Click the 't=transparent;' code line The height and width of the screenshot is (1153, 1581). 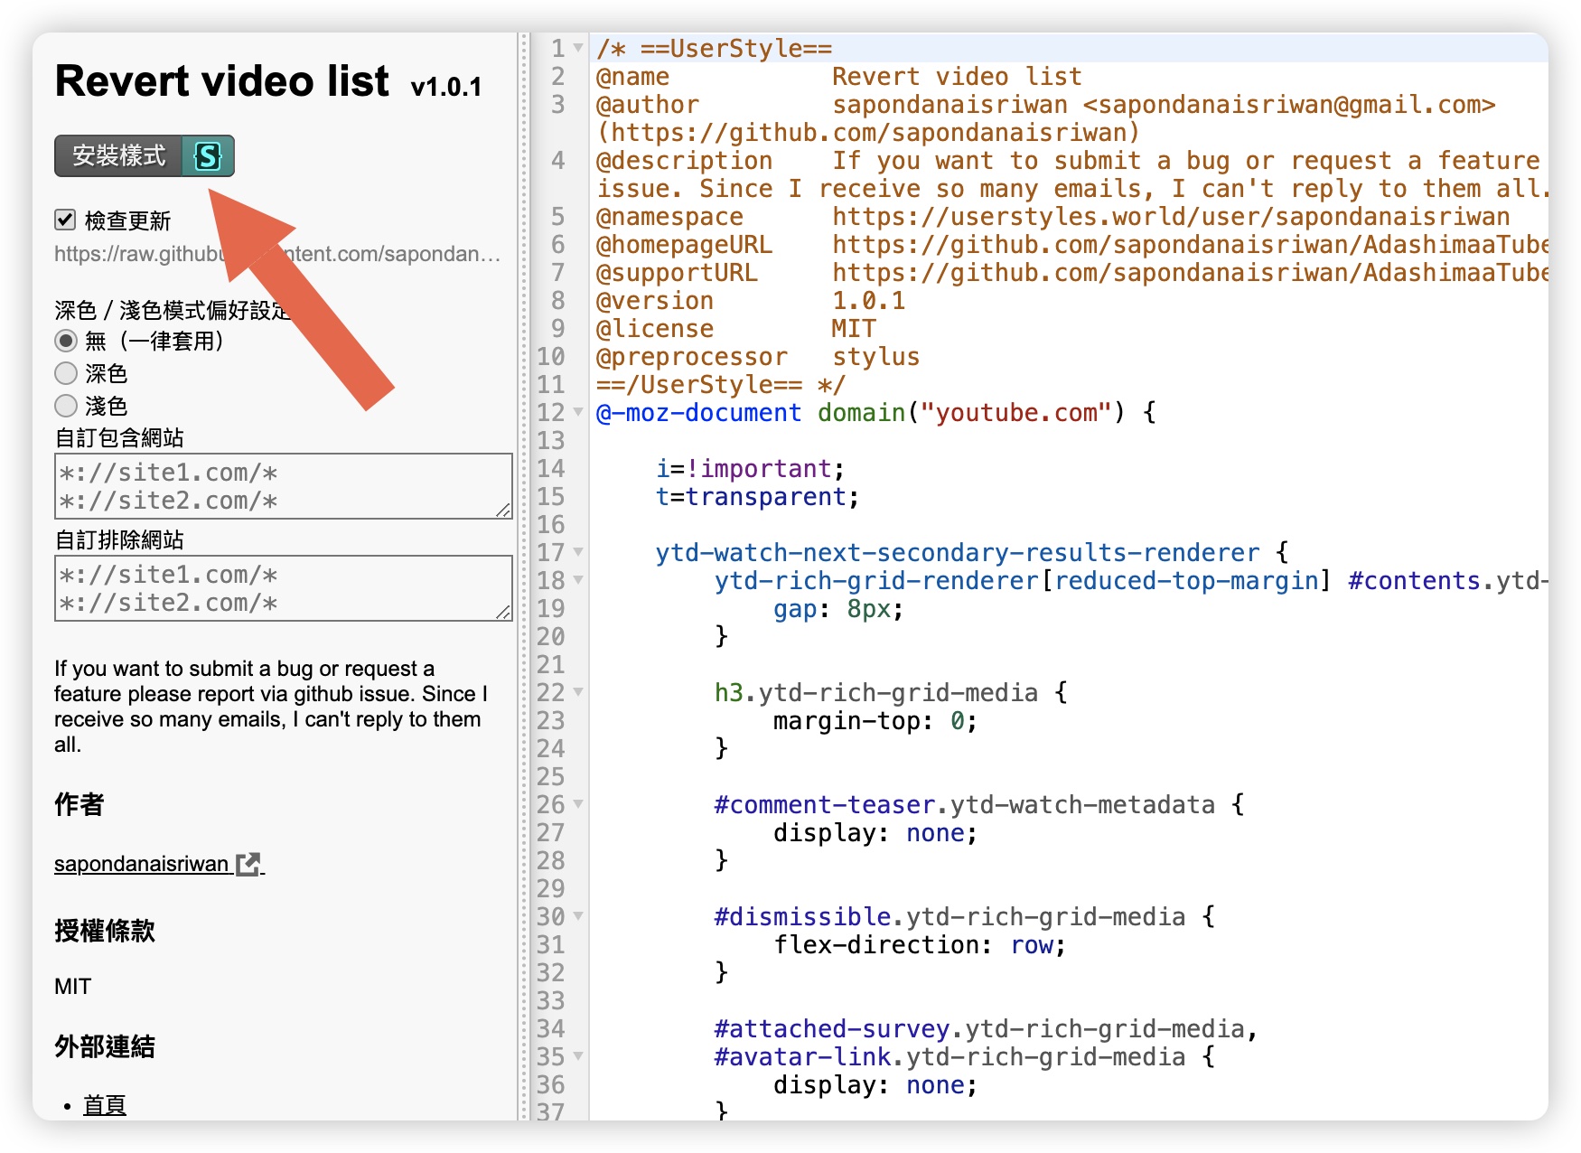[757, 497]
